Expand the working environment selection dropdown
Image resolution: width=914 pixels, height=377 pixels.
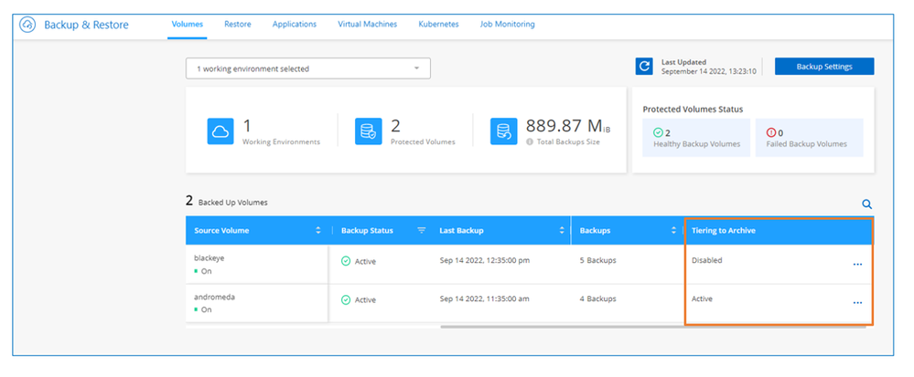pyautogui.click(x=416, y=68)
